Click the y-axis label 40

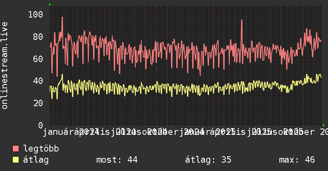coord(38,81)
